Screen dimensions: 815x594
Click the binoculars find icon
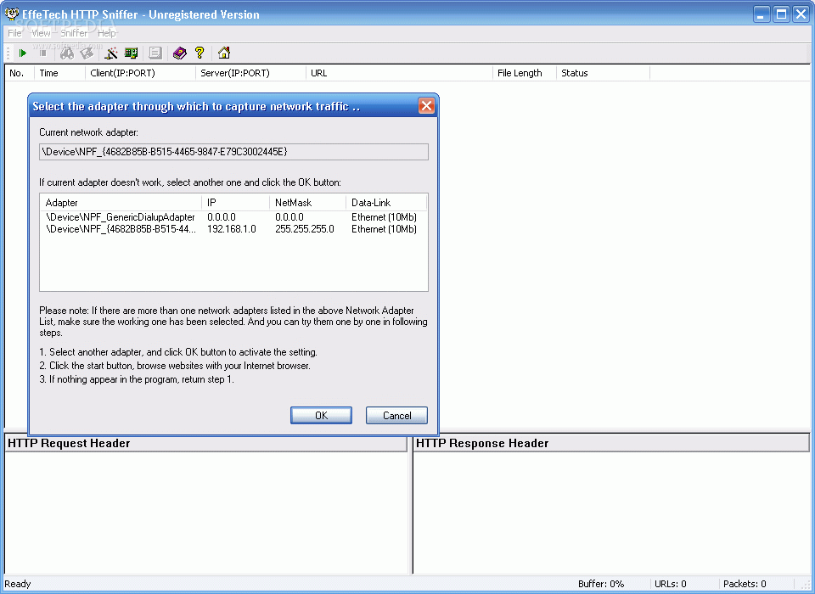[x=67, y=53]
